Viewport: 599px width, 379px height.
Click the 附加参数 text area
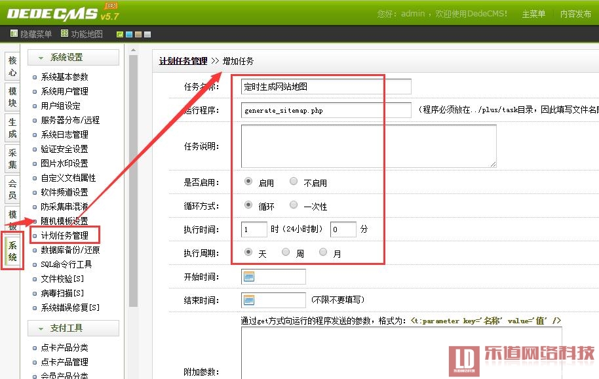coord(402,353)
